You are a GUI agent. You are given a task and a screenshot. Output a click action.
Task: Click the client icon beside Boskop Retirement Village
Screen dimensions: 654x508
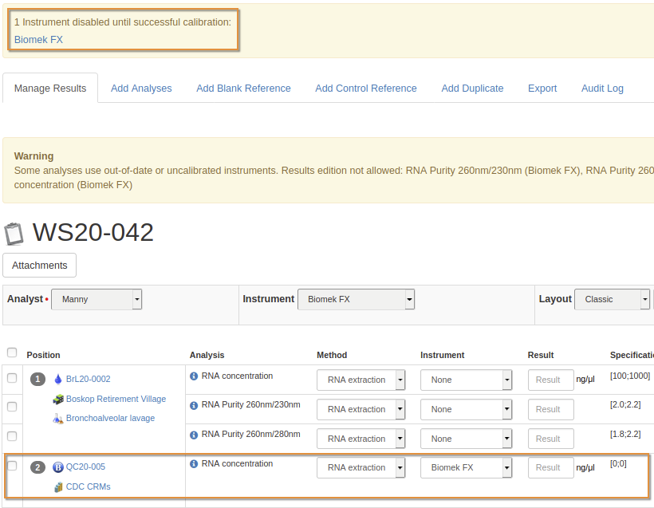[x=57, y=399]
